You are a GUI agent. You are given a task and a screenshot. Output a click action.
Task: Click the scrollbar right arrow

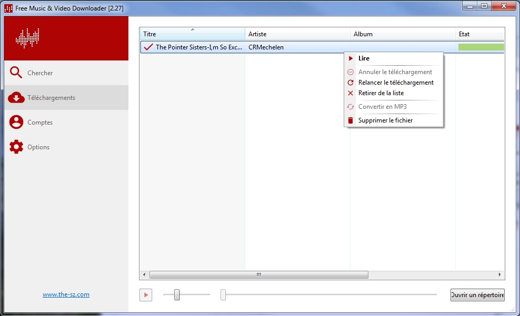tap(500, 274)
